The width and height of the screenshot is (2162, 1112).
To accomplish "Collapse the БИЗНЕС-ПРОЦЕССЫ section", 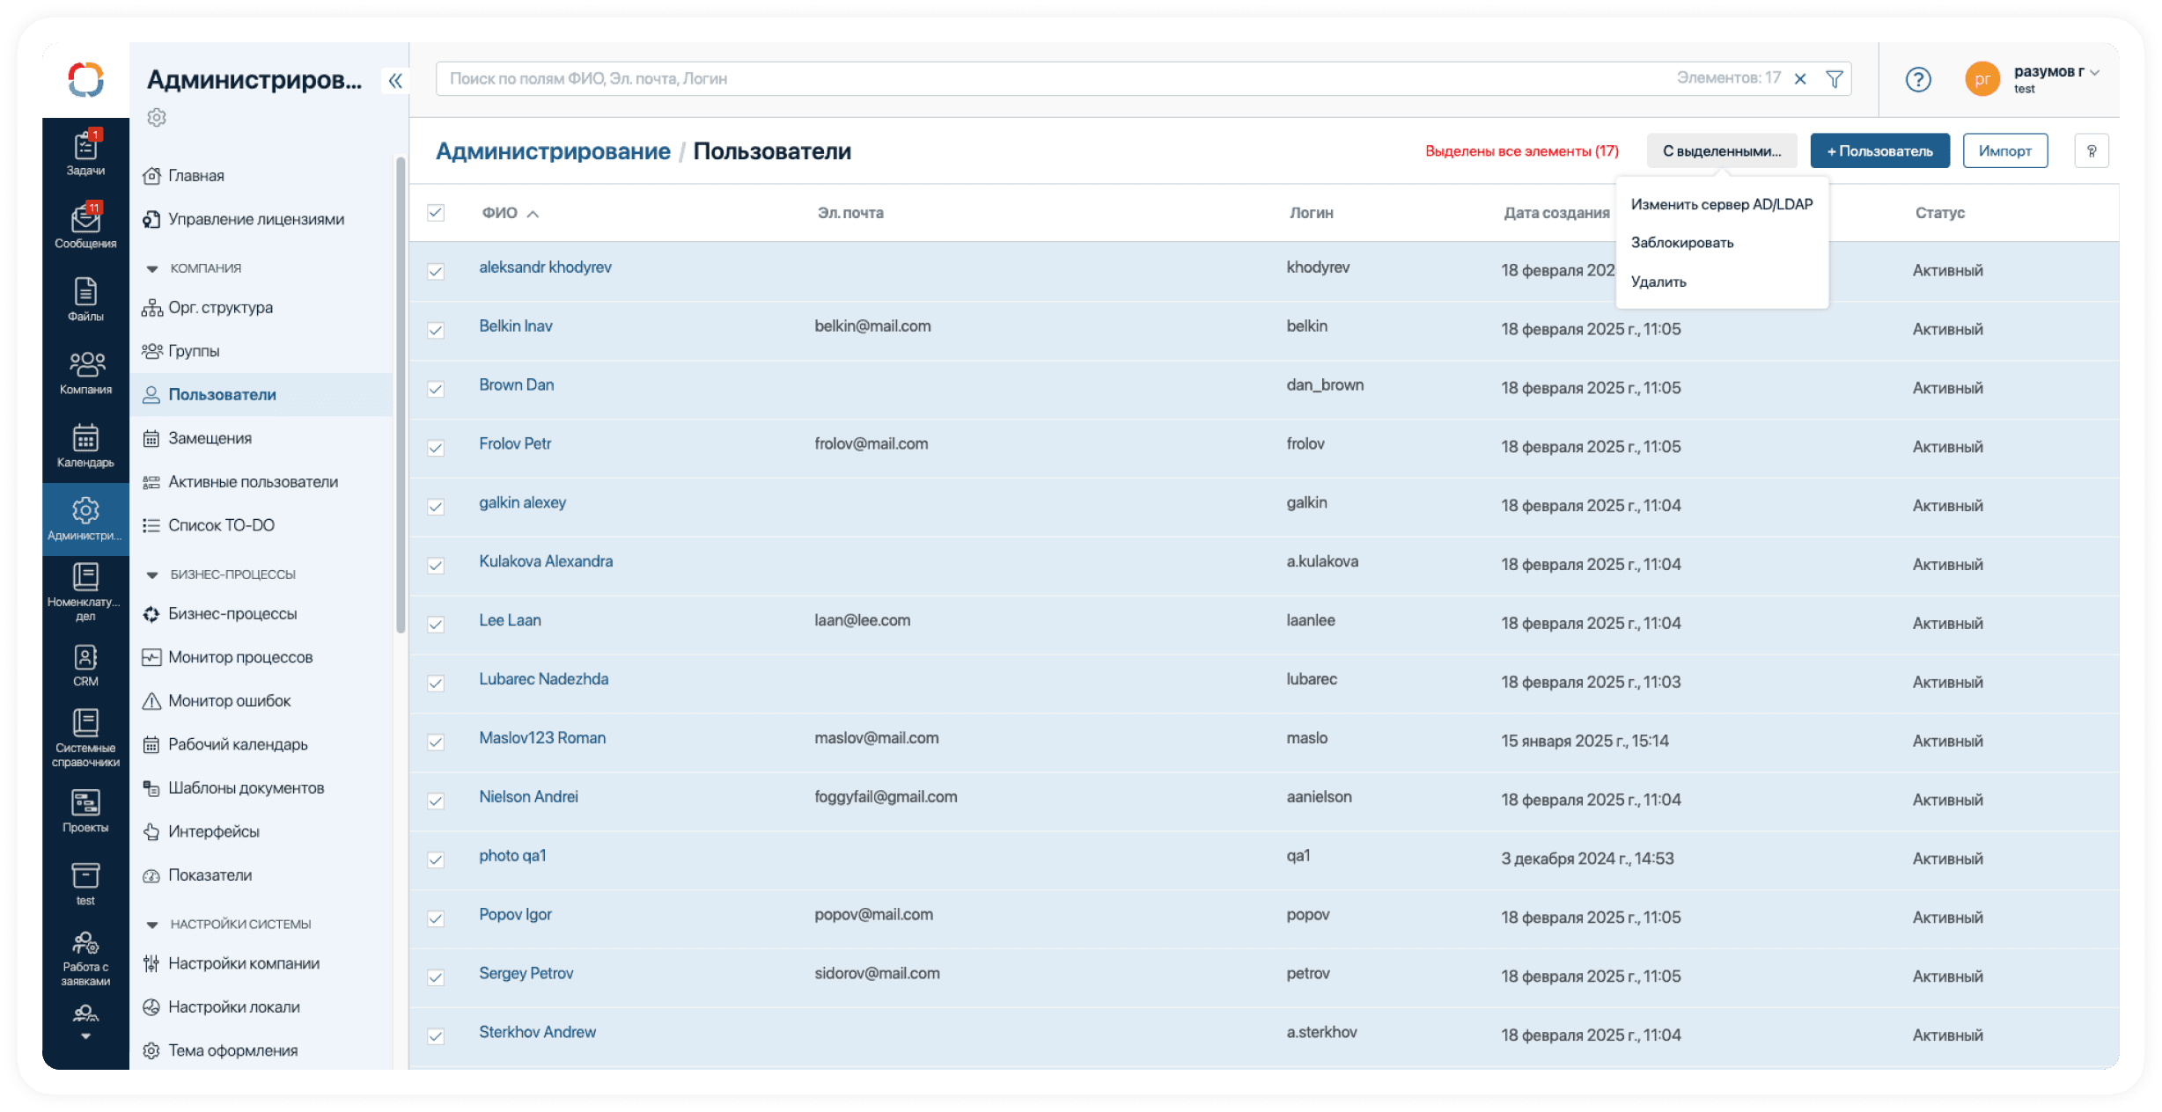I will point(152,574).
